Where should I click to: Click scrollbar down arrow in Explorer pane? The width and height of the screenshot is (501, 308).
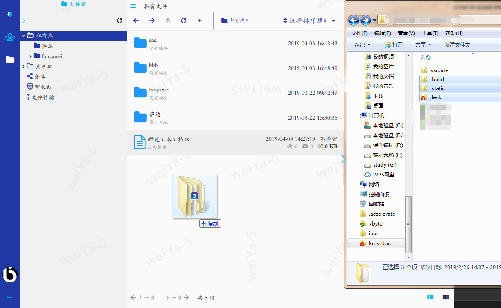point(408,257)
